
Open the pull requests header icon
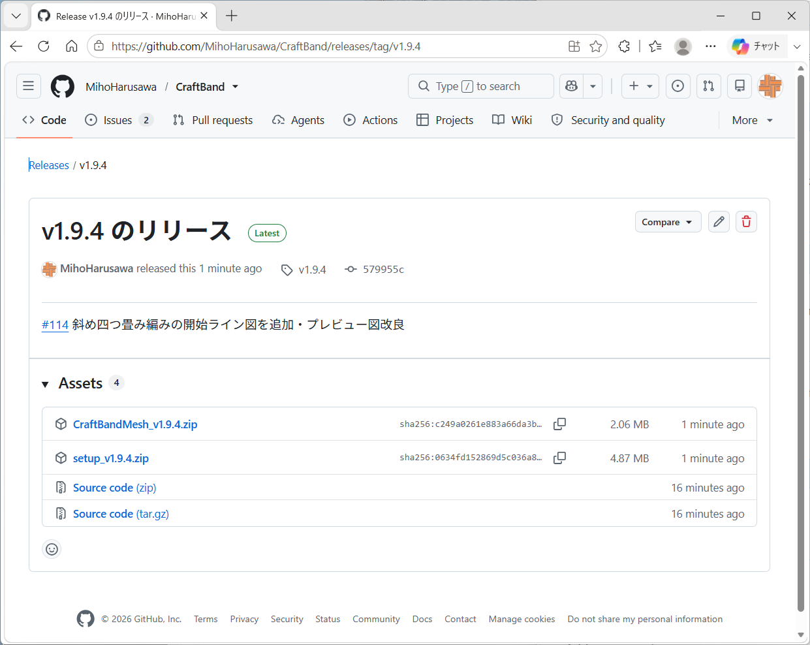[x=709, y=86]
